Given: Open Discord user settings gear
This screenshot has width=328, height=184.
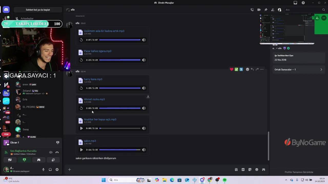Looking at the screenshot, I should pos(57,169).
